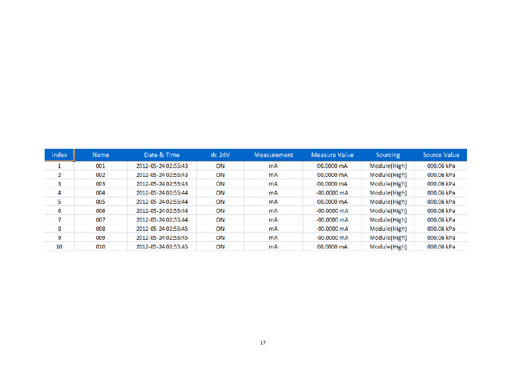The image size is (526, 372).
Task: Click the date cell in row 004
Action: coord(162,193)
